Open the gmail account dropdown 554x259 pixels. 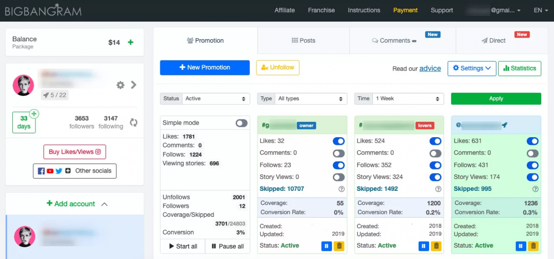[494, 10]
